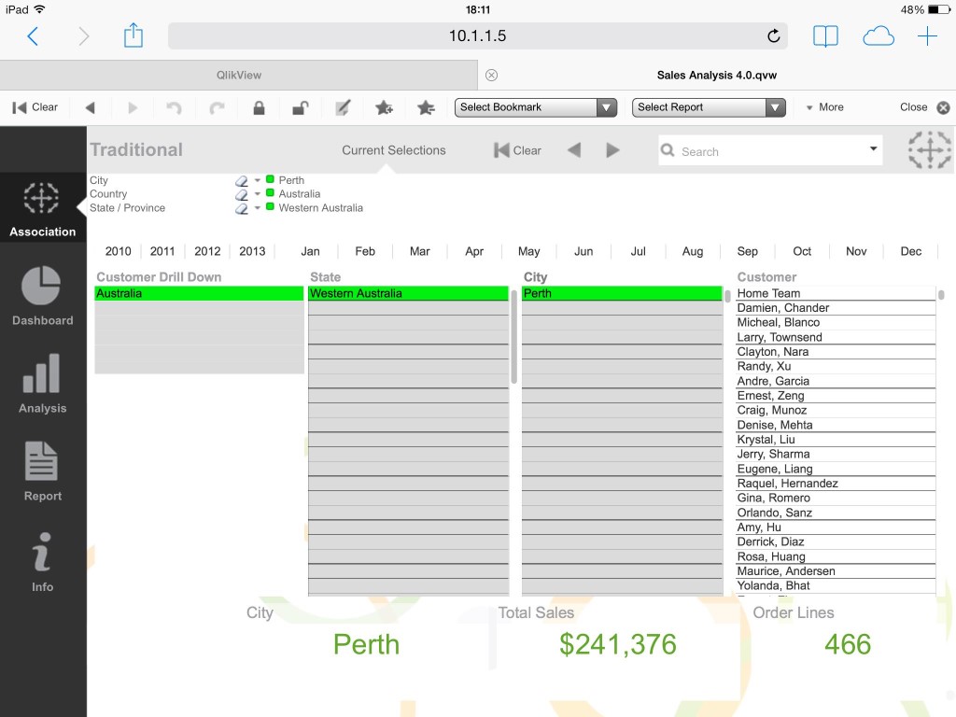956x717 pixels.
Task: Tap the address bar 10.1.1.5
Action: 478,36
